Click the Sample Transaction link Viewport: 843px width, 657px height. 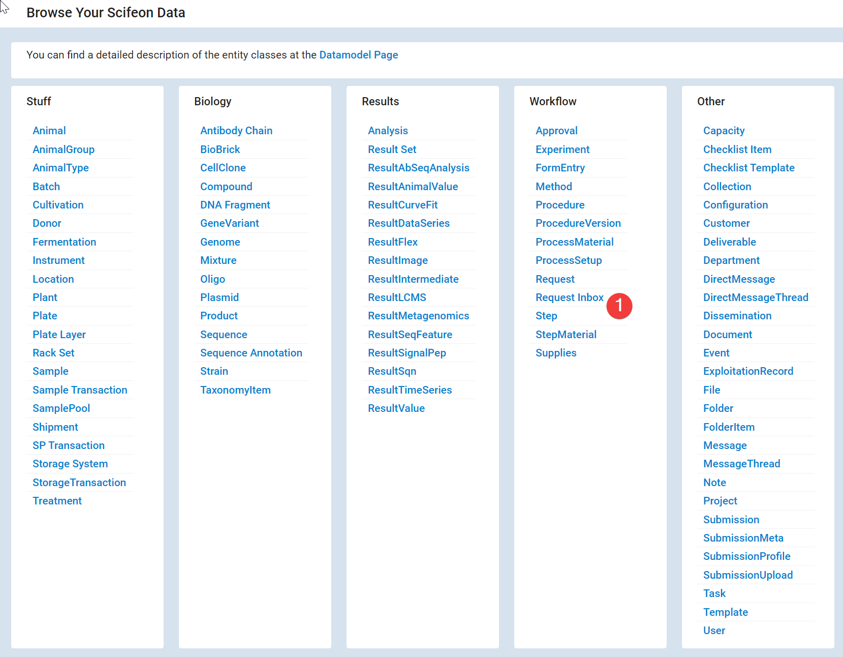tap(80, 390)
